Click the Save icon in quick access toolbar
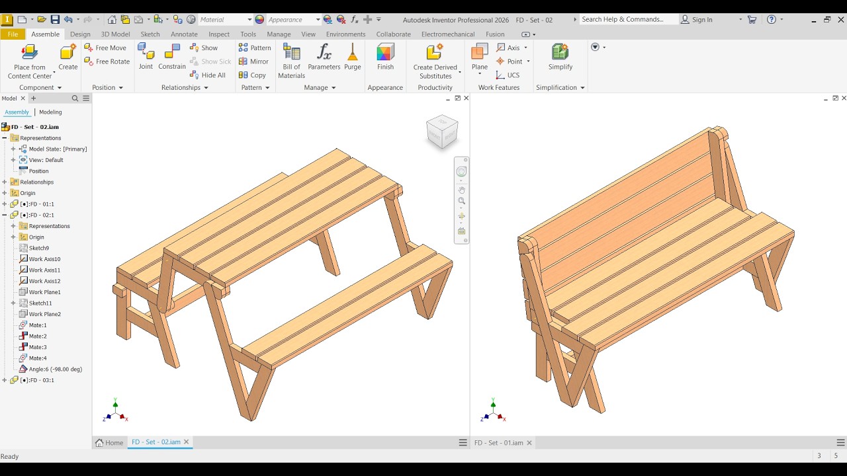 [x=55, y=20]
